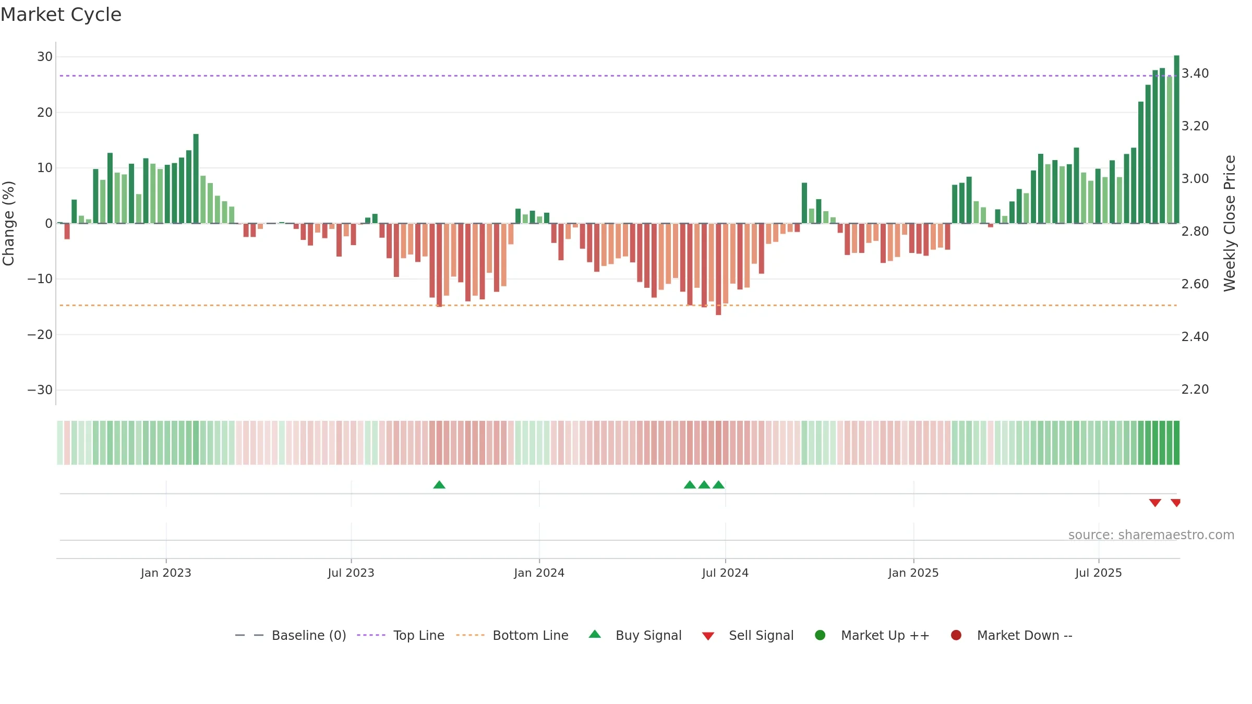Open the sharemaestro.com source text

pyautogui.click(x=1151, y=535)
